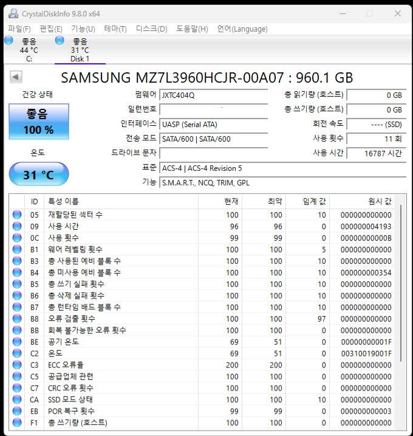Viewport: 413px width, 436px height.
Task: Click status orb of attribute C5 row
Action: point(17,376)
